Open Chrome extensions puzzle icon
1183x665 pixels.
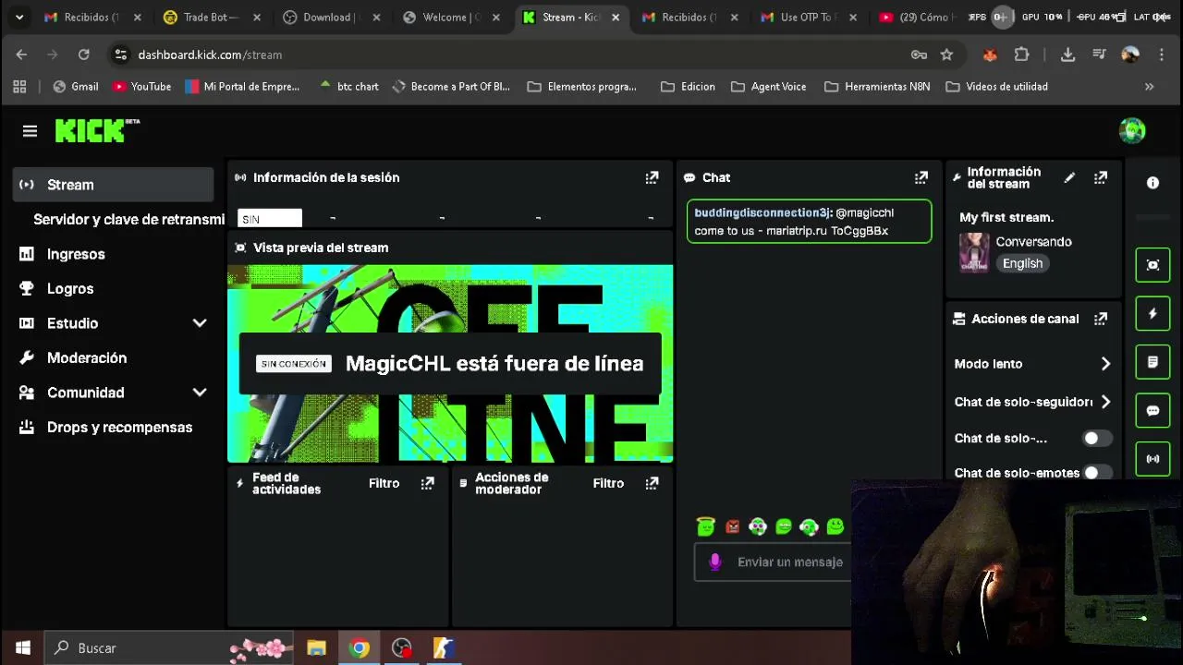[x=1021, y=54]
